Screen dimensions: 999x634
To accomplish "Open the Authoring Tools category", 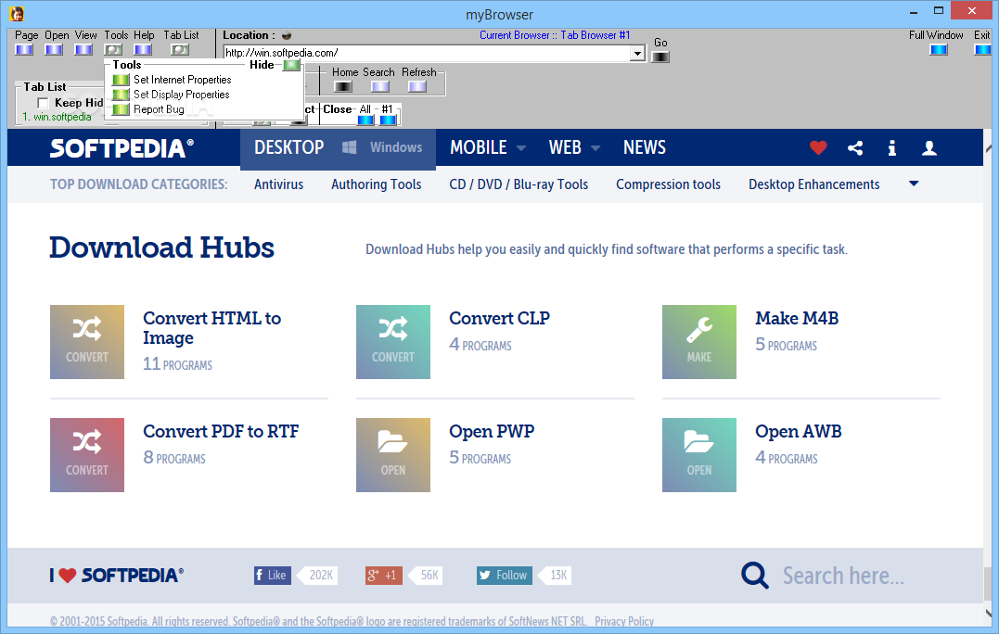I will [x=376, y=184].
